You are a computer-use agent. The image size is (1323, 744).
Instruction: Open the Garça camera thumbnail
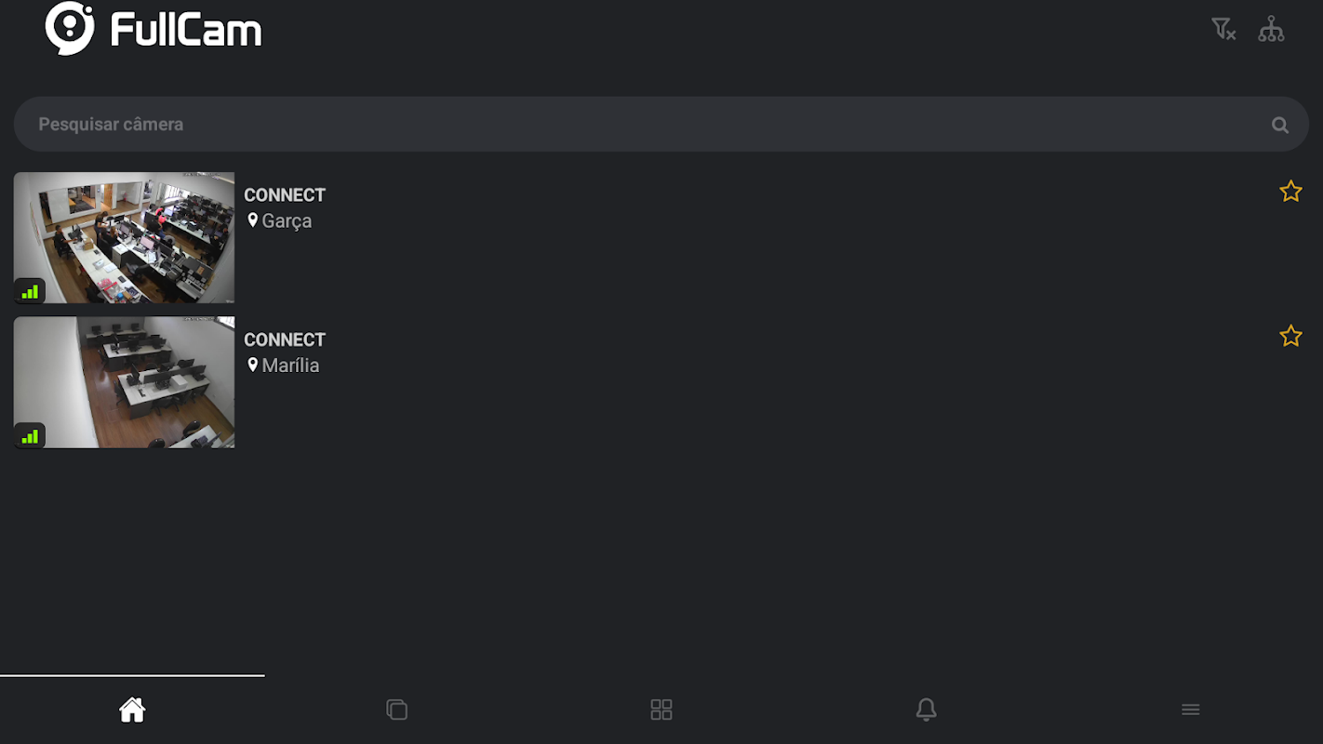(x=124, y=238)
